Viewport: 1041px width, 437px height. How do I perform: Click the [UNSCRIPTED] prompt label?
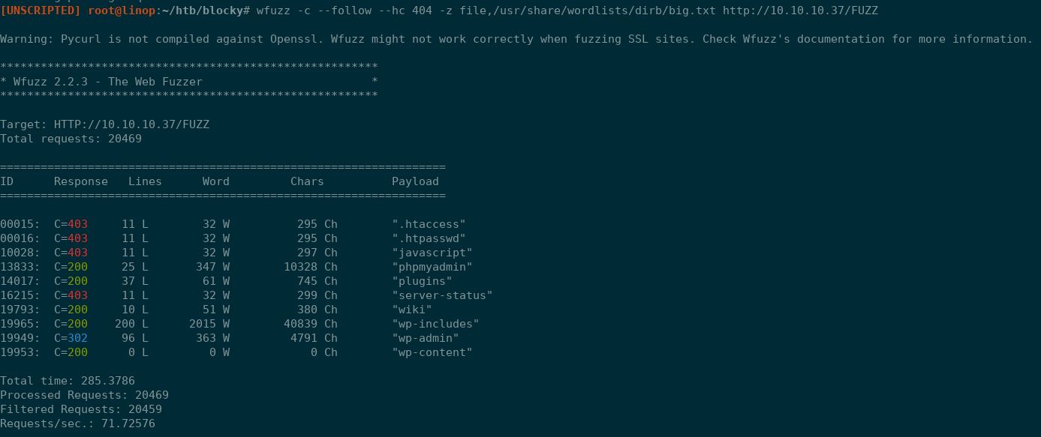click(41, 10)
